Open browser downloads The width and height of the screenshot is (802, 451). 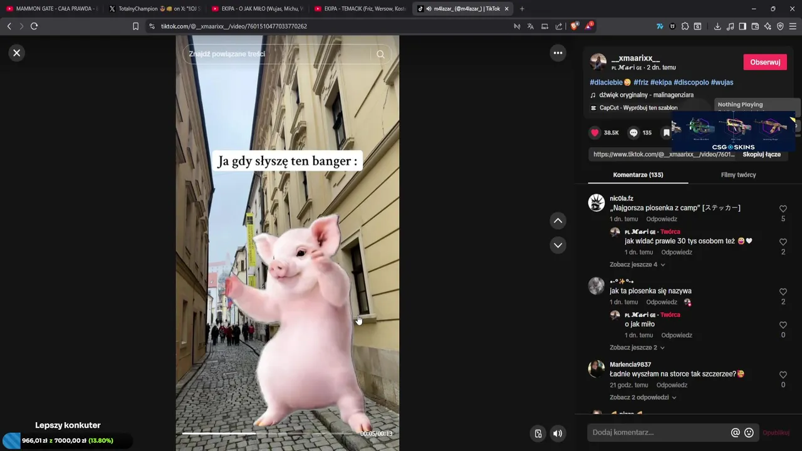point(717,26)
